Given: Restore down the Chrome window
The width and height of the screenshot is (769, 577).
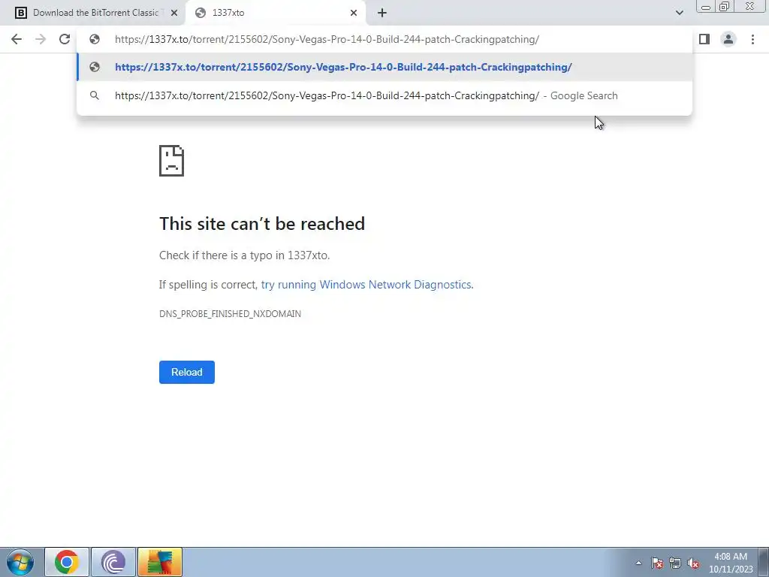Looking at the screenshot, I should (724, 6).
